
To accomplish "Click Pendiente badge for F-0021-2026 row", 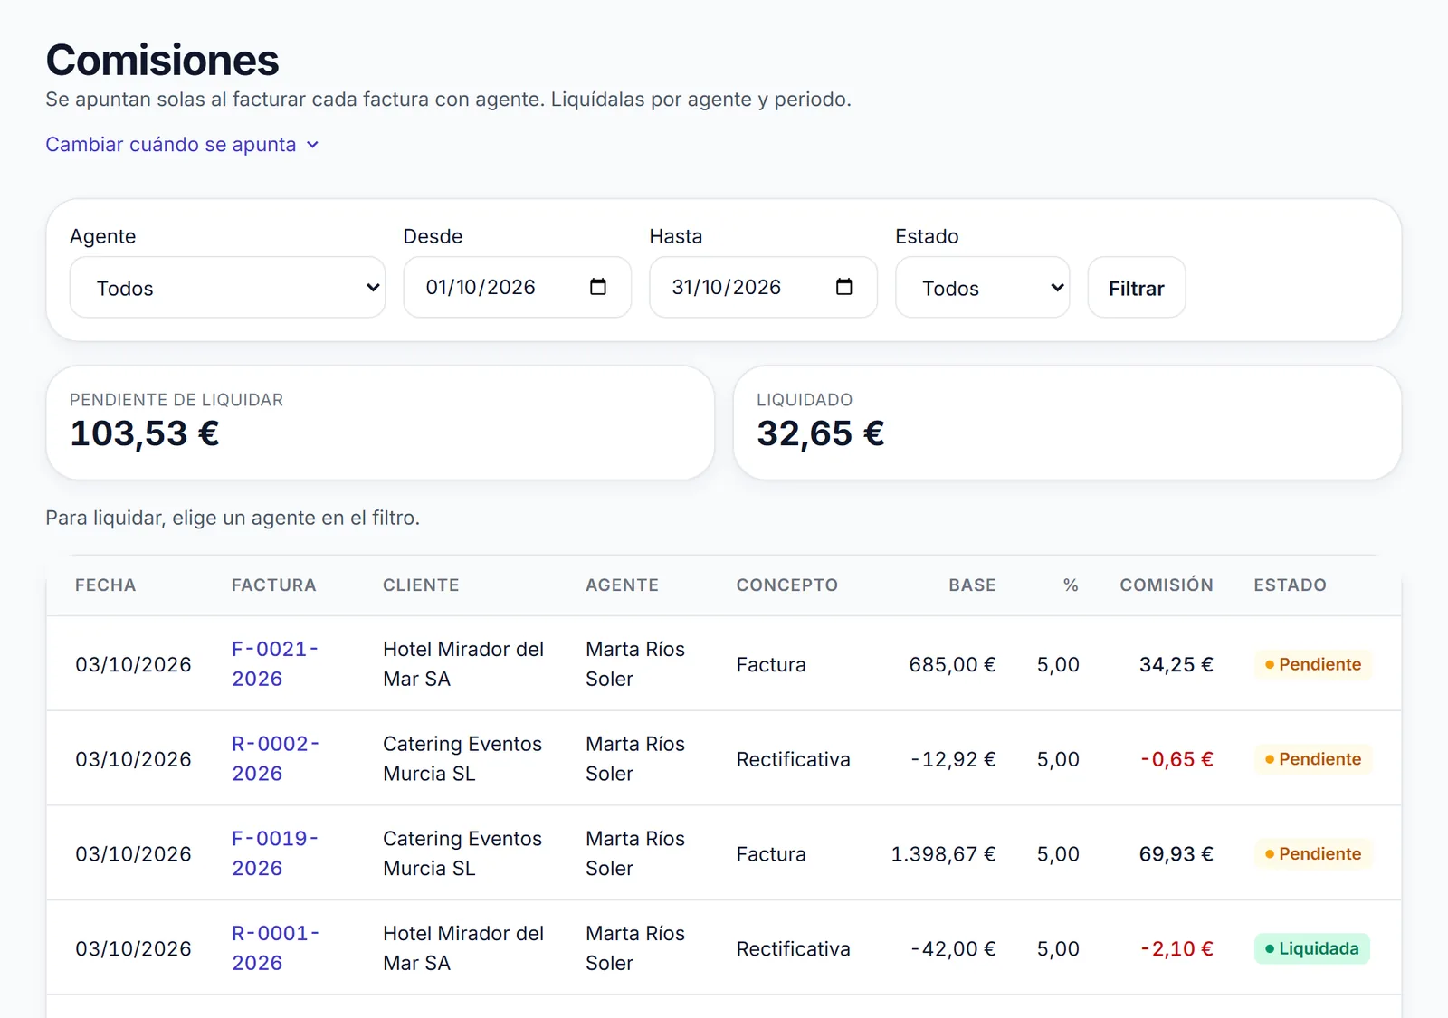I will [1313, 664].
